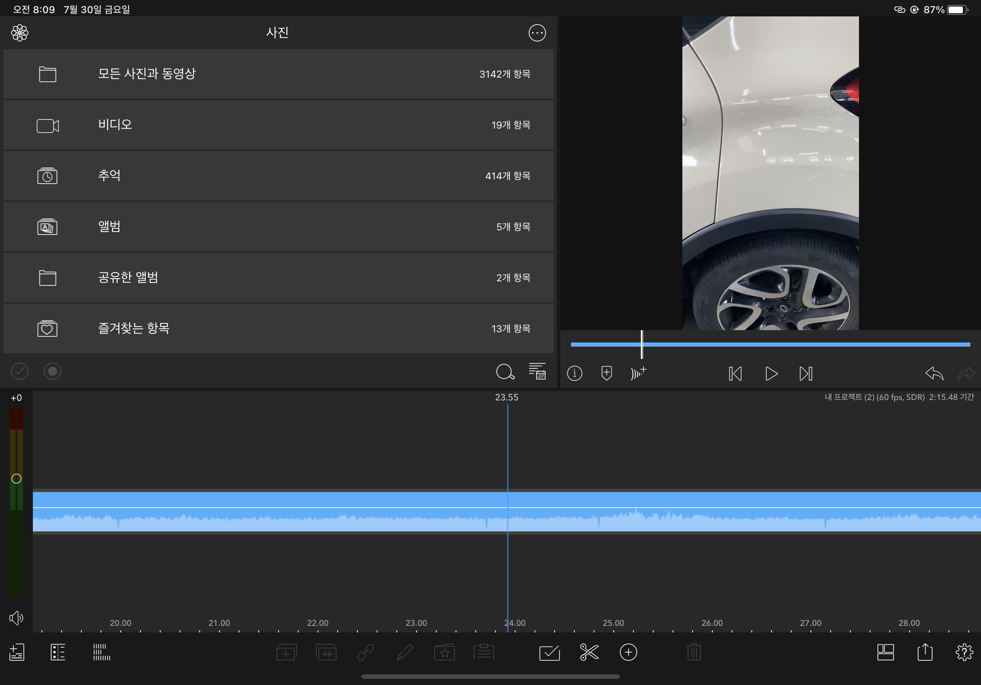
Task: Add a marker with the bookmark icon
Action: click(x=606, y=373)
